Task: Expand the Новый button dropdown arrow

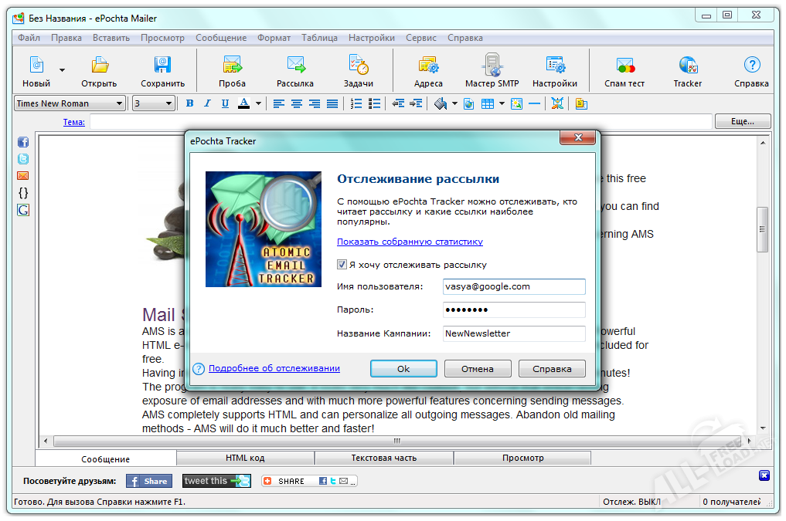Action: [63, 70]
